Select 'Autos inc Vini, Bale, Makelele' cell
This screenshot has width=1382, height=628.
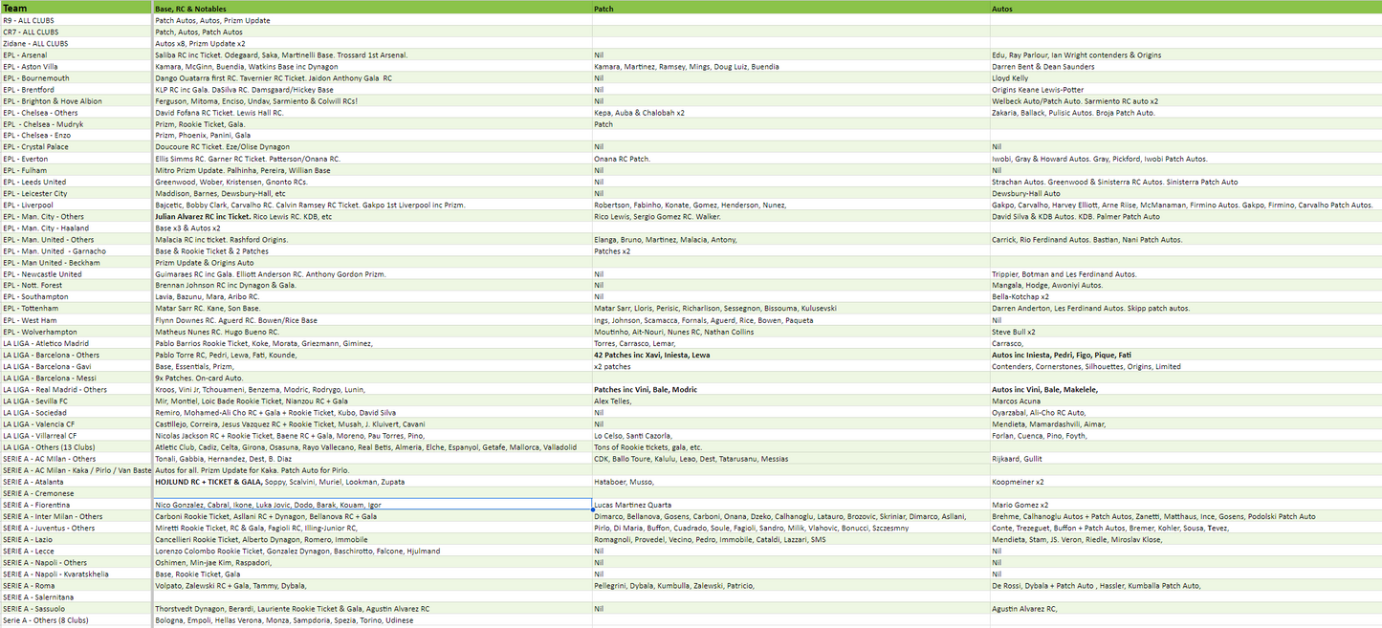[x=1184, y=389]
